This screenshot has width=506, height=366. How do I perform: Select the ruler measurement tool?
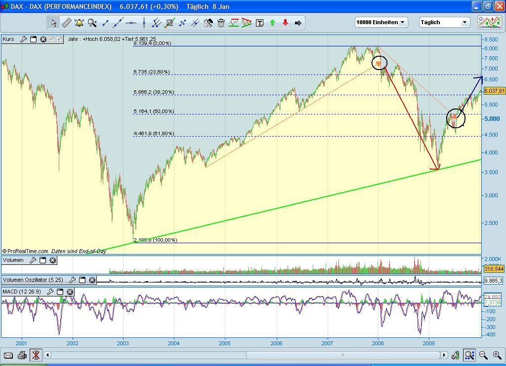pos(66,22)
